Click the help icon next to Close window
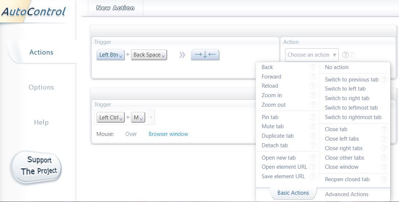The width and height of the screenshot is (399, 202). pos(384,167)
